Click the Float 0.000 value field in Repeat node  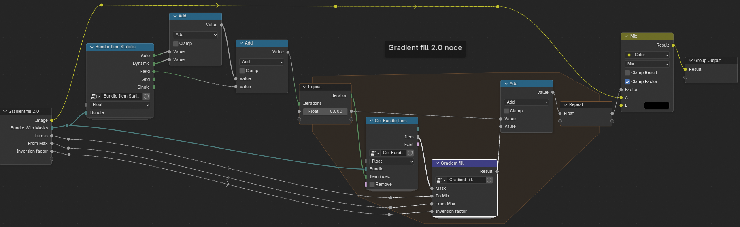(x=325, y=111)
